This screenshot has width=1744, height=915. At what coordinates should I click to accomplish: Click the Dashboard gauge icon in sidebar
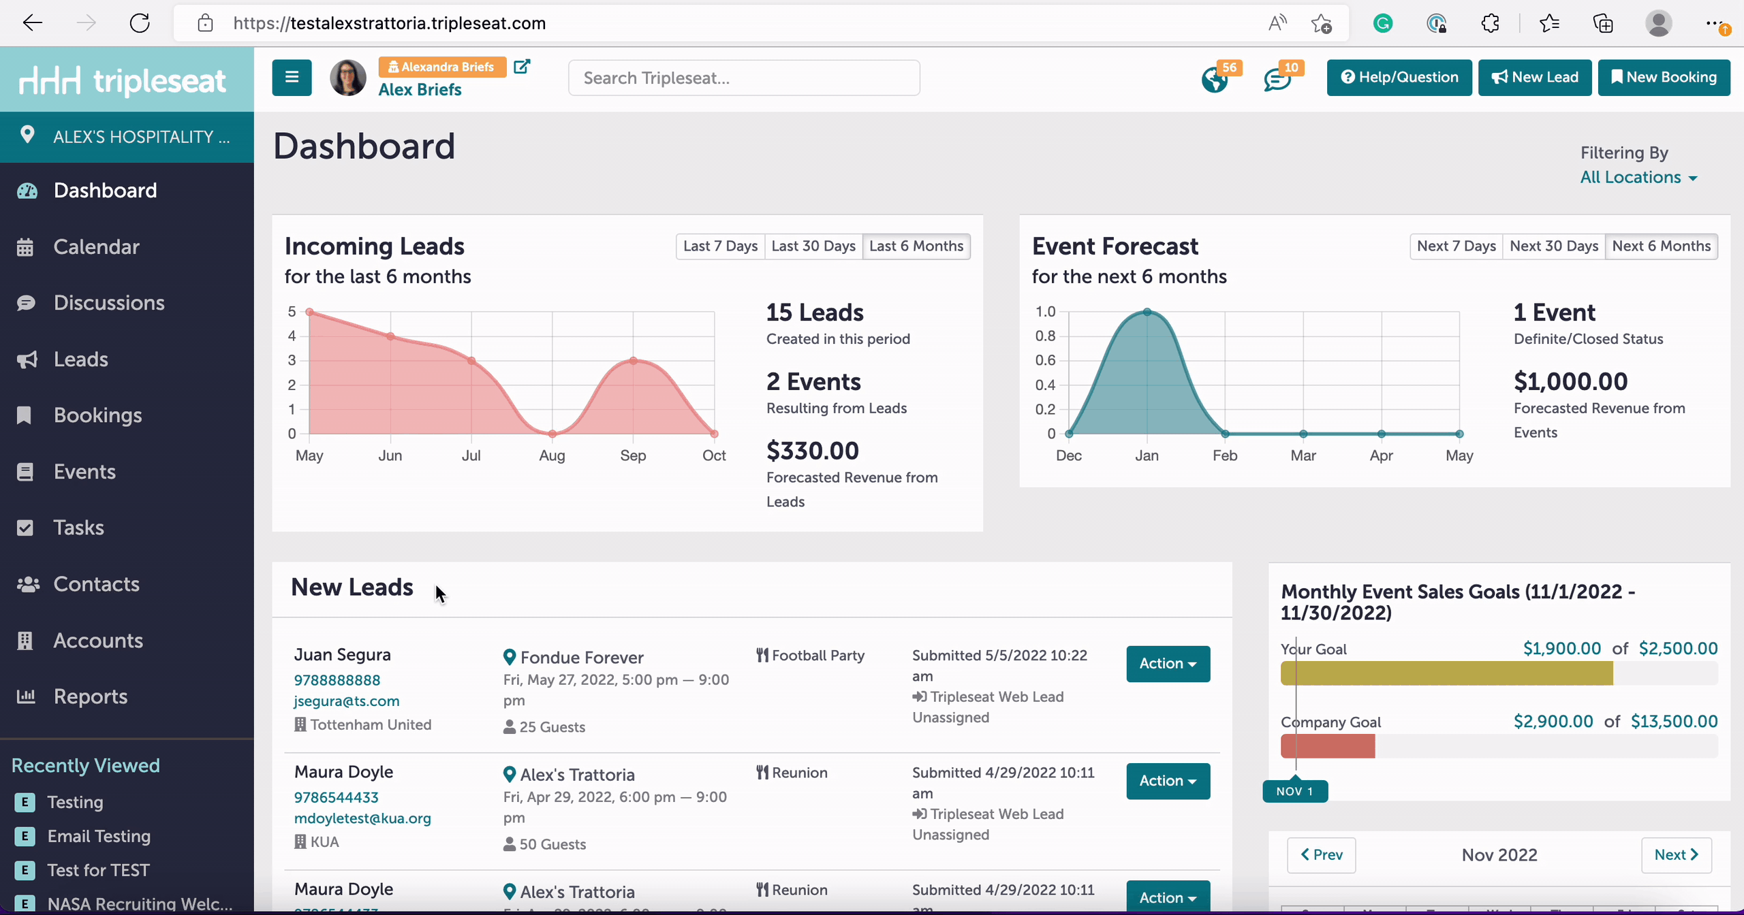pyautogui.click(x=27, y=191)
